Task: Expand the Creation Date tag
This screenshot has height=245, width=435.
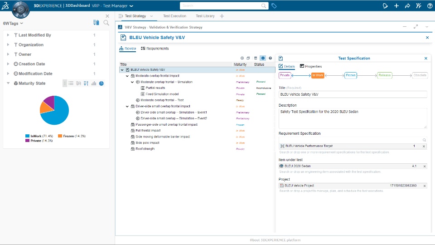Action: (x=8, y=64)
